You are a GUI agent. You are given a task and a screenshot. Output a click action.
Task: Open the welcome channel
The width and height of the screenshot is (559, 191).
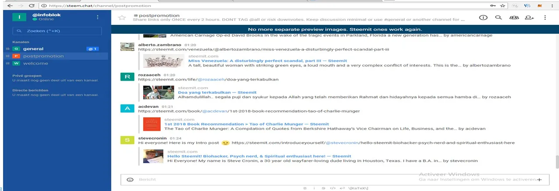[x=35, y=63]
